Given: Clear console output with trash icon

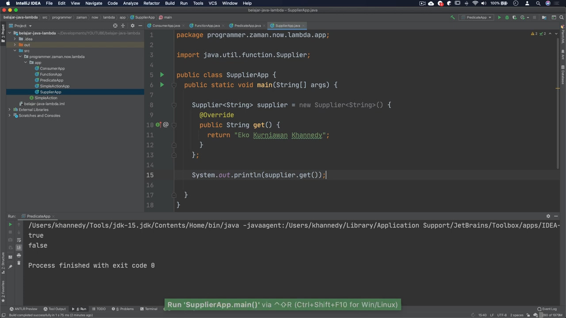Looking at the screenshot, I should click(19, 263).
